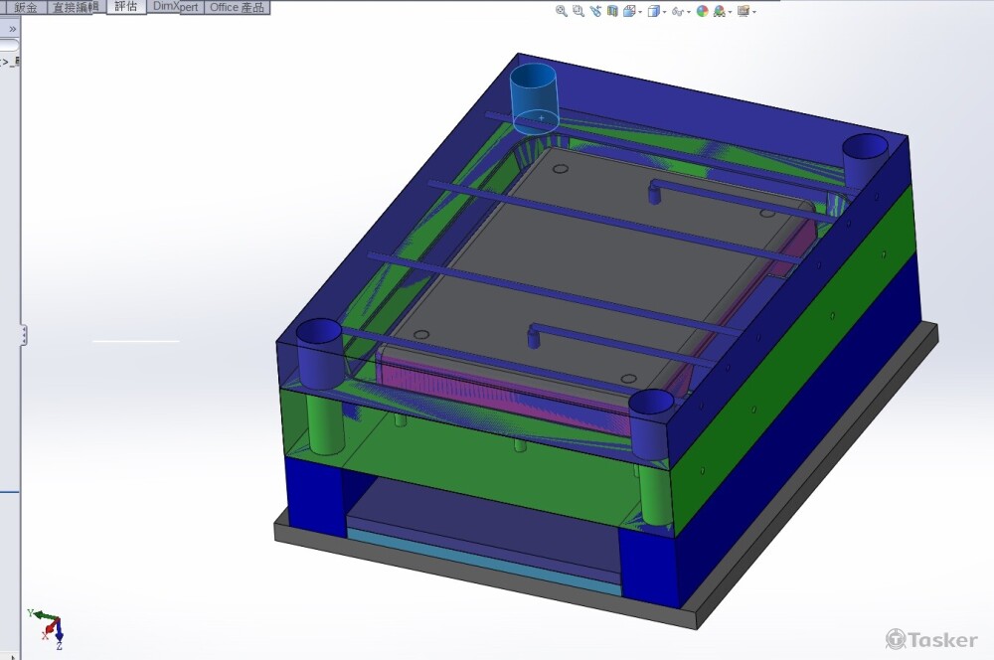
Task: Expand the Display Style dropdown arrow
Action: tap(664, 12)
